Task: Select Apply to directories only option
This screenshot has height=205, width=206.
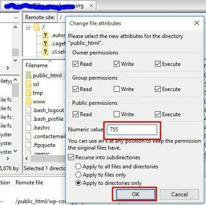Action: click(x=78, y=183)
